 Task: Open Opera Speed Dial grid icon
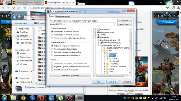[x=19, y=8]
